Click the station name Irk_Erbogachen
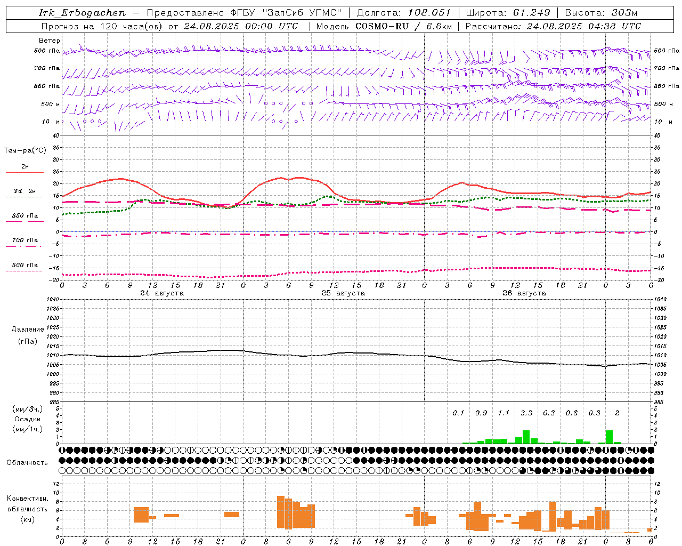The height and width of the screenshot is (546, 682). tap(82, 13)
